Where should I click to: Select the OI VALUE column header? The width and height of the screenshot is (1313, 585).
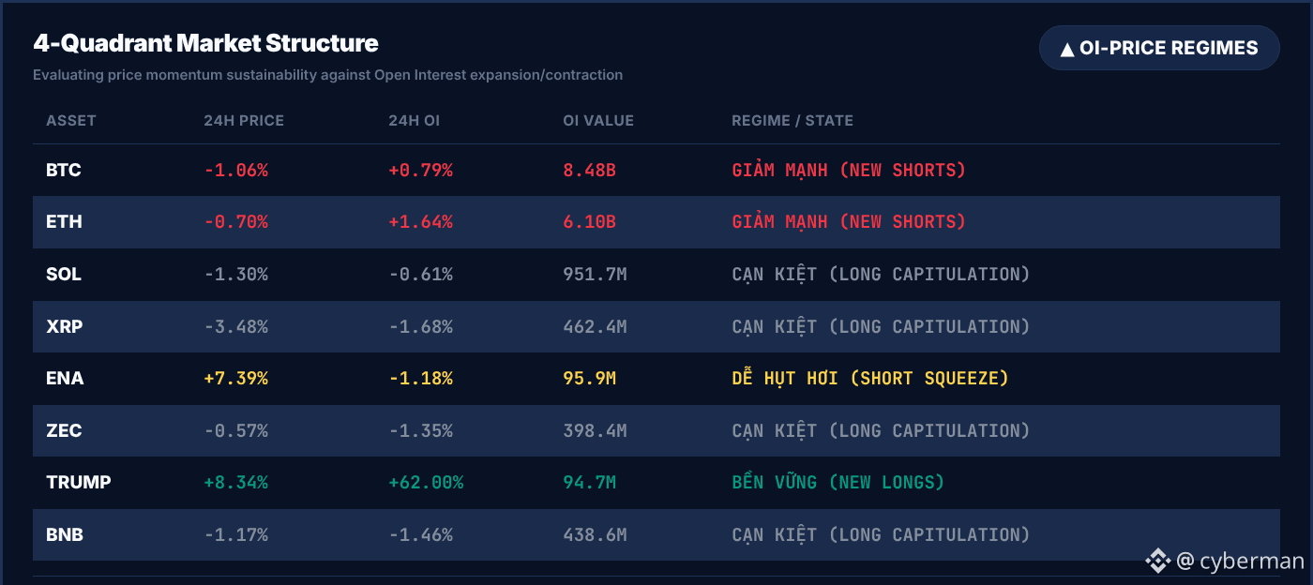click(598, 121)
